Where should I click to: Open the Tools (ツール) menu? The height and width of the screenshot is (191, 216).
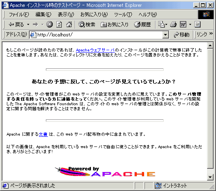coord(123,15)
